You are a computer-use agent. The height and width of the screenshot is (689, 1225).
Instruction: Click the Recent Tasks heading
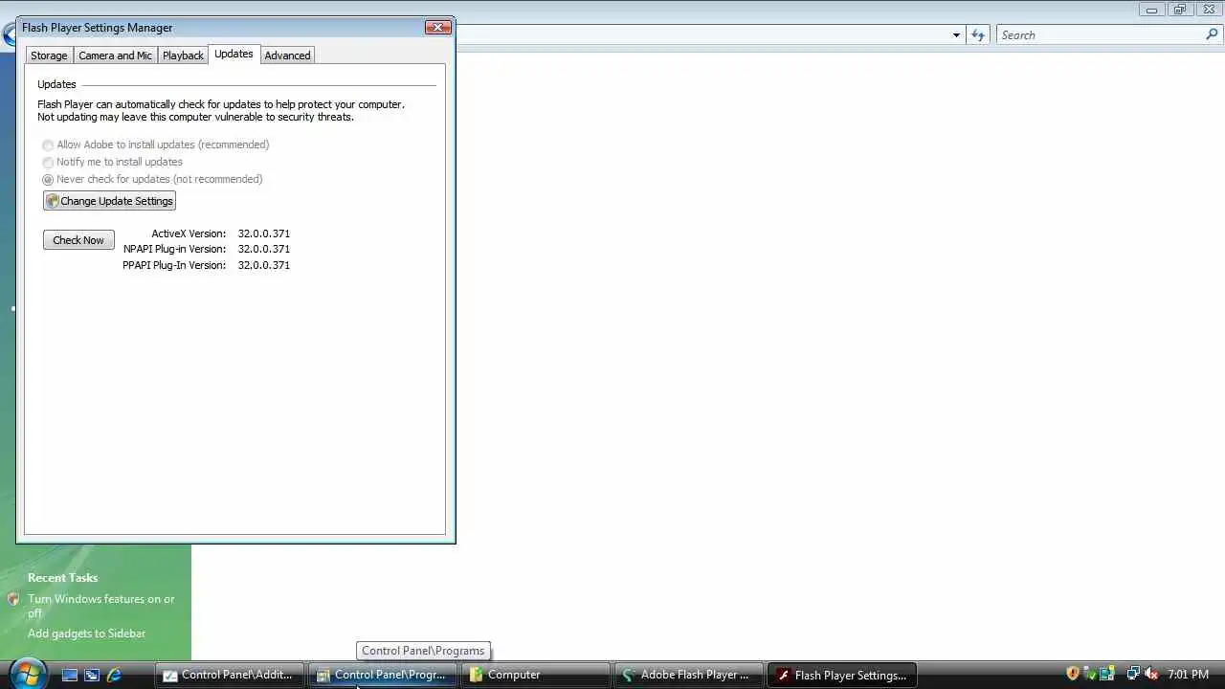(x=62, y=578)
